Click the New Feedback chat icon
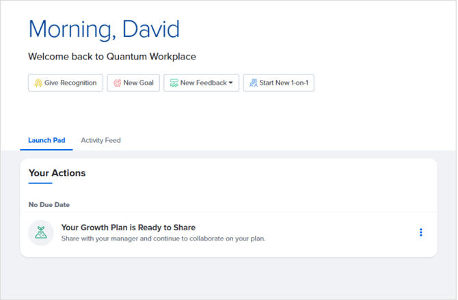 tap(174, 83)
